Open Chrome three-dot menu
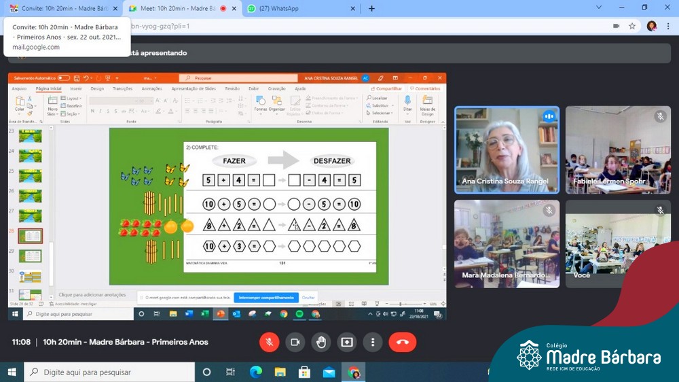The height and width of the screenshot is (382, 679). click(x=668, y=26)
